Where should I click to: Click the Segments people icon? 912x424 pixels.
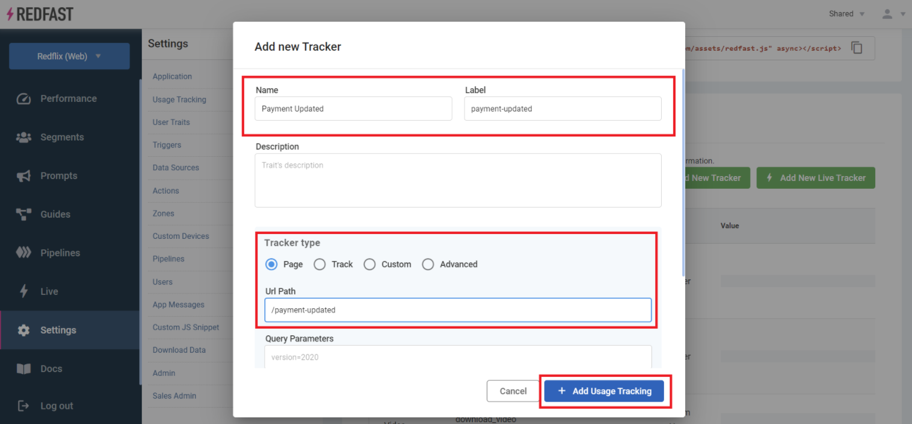tap(24, 137)
